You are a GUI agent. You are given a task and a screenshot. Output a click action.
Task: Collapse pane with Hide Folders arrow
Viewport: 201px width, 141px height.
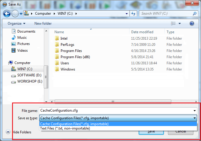(8, 132)
